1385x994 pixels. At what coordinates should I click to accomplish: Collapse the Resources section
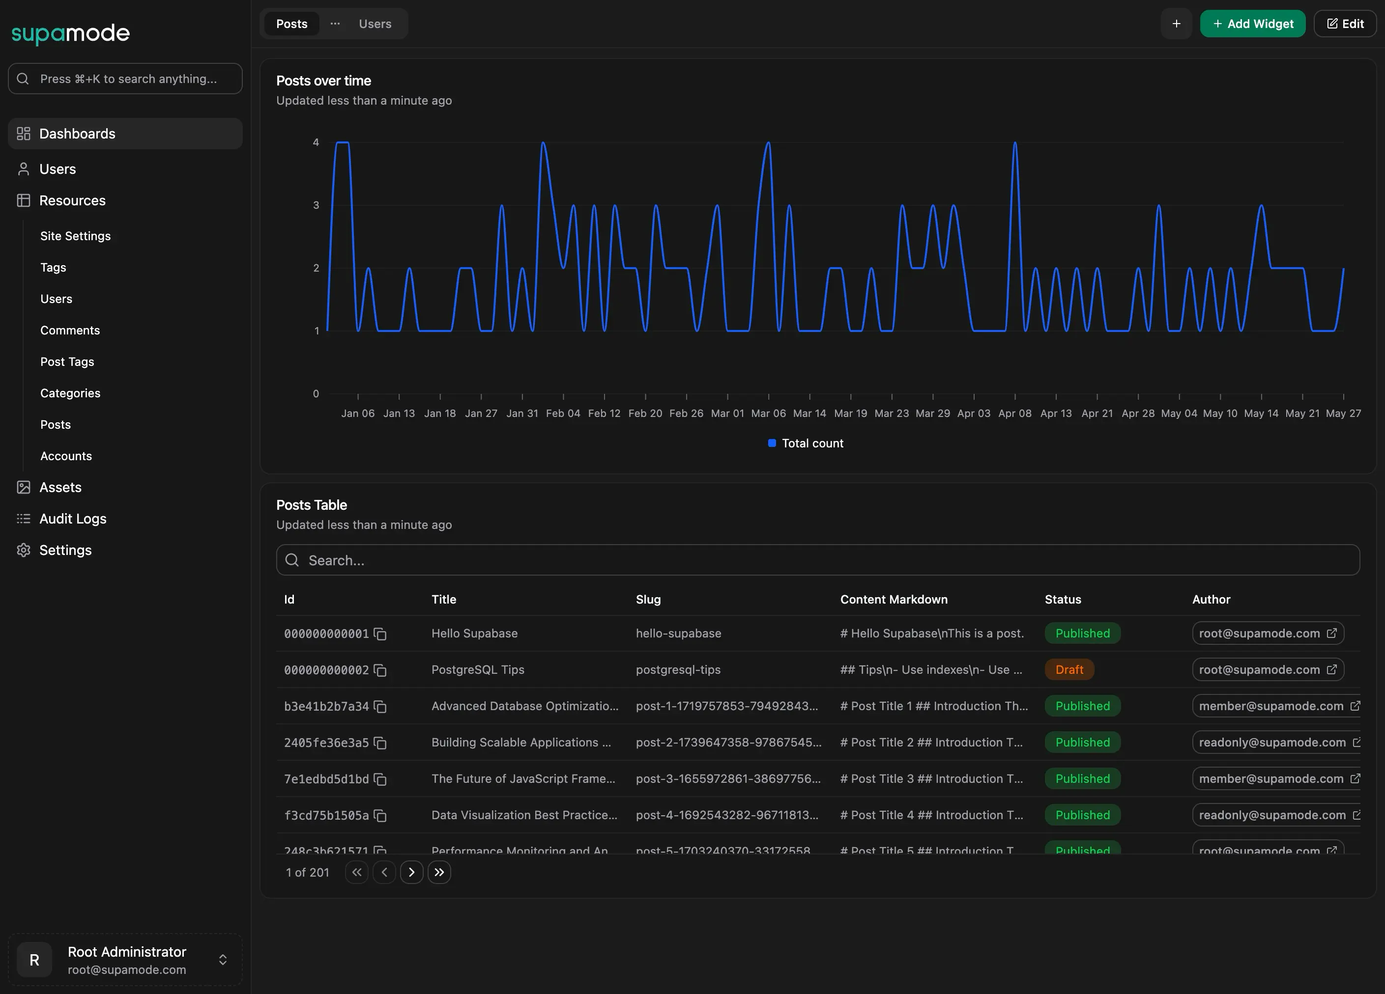72,200
